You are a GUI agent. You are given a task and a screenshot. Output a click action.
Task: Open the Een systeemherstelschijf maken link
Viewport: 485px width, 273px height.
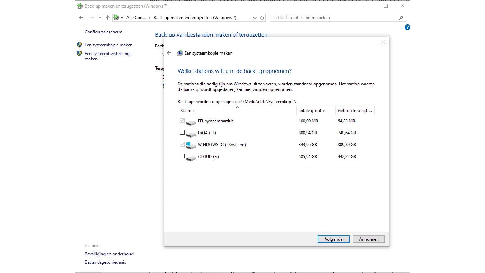[x=108, y=56]
